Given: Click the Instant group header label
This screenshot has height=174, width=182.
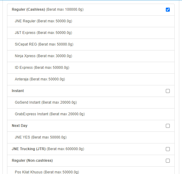Looking at the screenshot, I should pyautogui.click(x=18, y=91).
